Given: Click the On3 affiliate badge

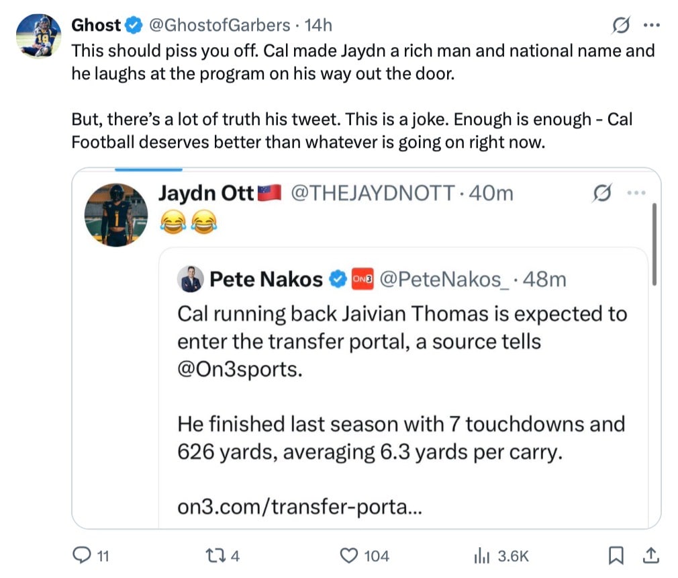Looking at the screenshot, I should [362, 280].
